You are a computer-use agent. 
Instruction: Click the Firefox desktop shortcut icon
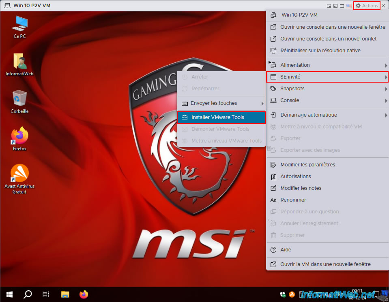pyautogui.click(x=19, y=138)
